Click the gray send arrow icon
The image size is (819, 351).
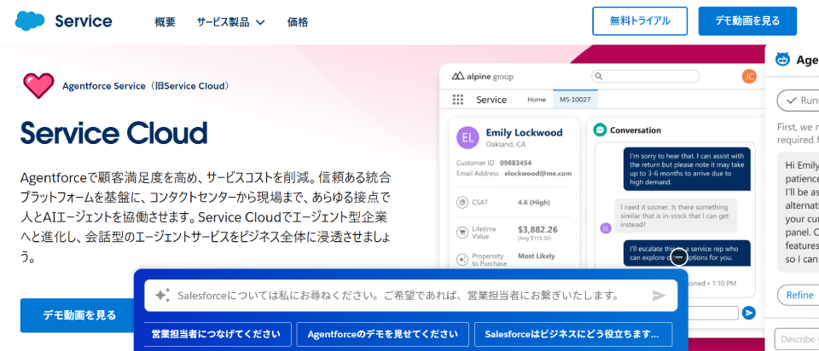pyautogui.click(x=659, y=296)
